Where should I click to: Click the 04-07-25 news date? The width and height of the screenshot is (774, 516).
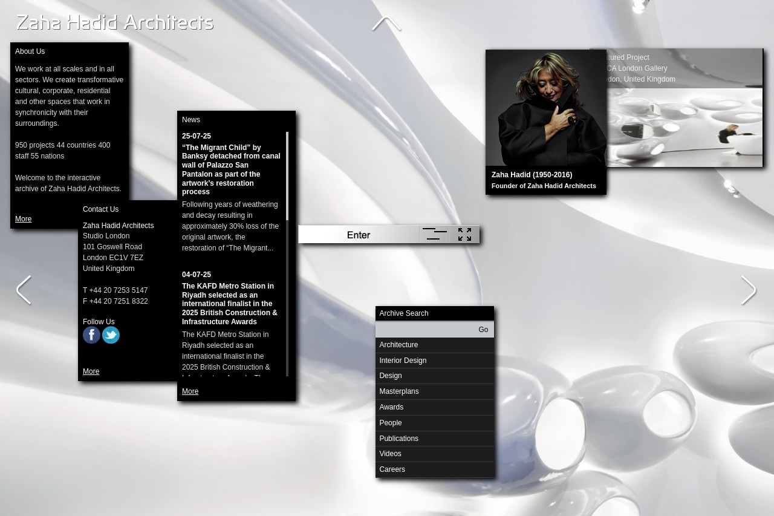(197, 275)
